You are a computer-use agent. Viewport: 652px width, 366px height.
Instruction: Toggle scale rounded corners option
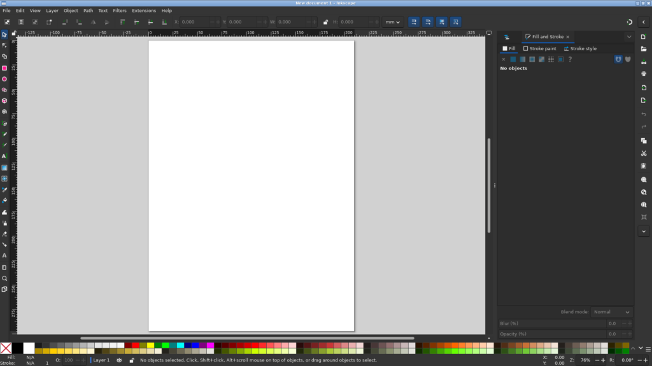[x=428, y=22]
